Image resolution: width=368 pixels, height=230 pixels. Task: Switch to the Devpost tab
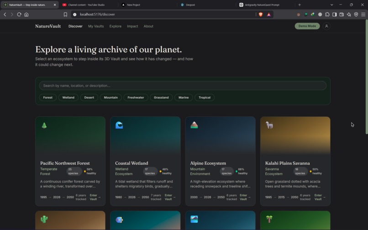(x=206, y=5)
